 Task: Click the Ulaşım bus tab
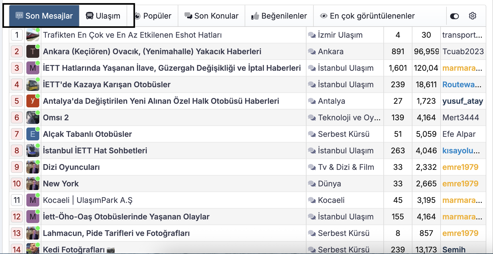(103, 16)
